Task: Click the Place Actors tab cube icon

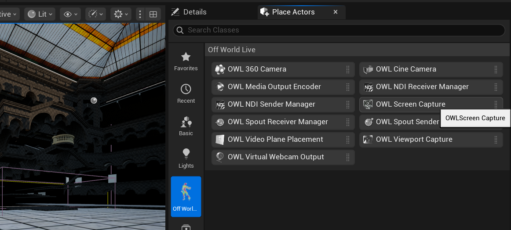Action: coord(264,12)
